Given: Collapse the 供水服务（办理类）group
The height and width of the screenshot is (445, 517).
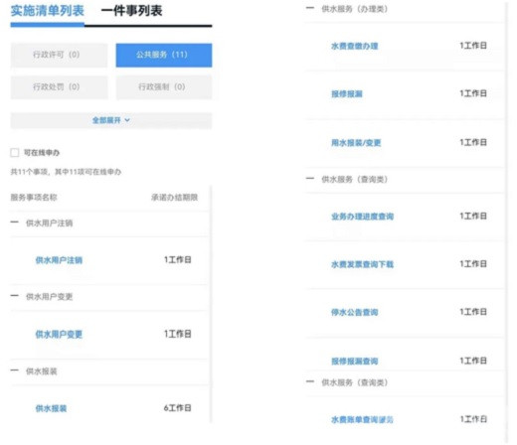Looking at the screenshot, I should click(310, 8).
